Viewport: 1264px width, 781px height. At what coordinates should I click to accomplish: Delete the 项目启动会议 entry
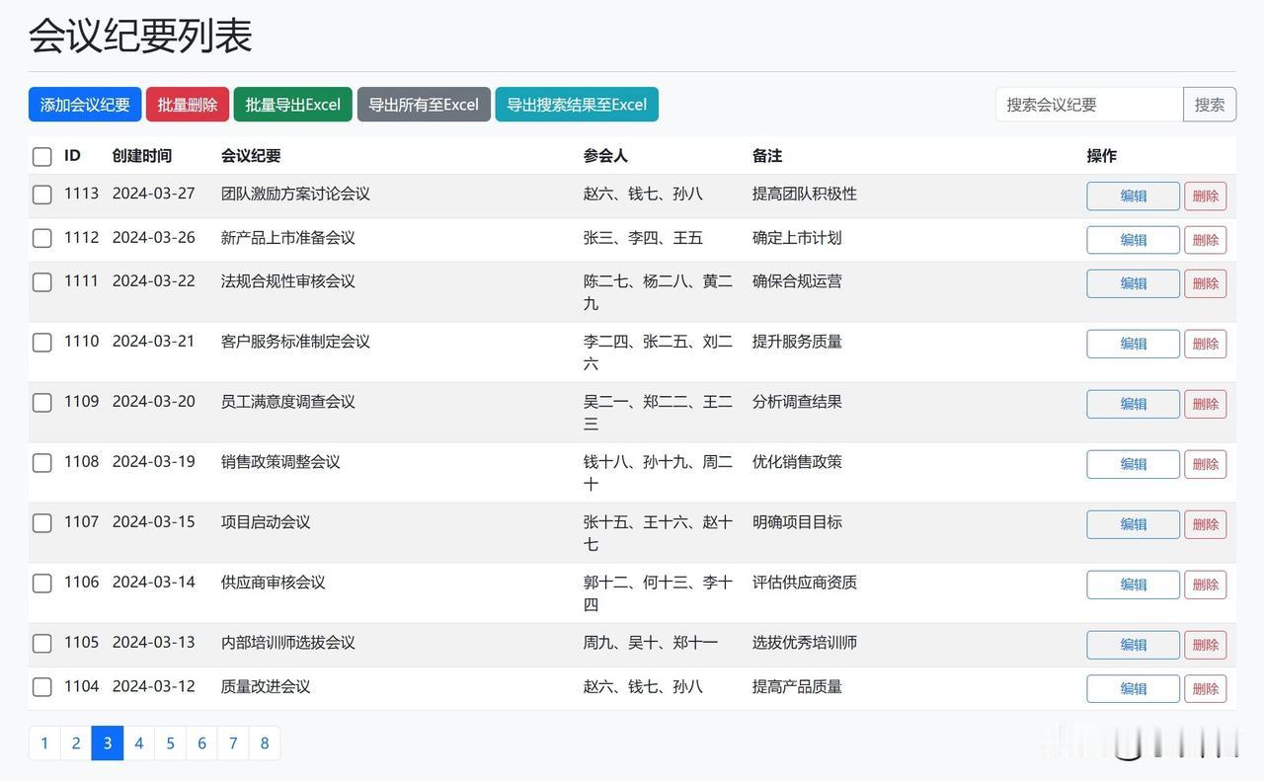click(1206, 524)
